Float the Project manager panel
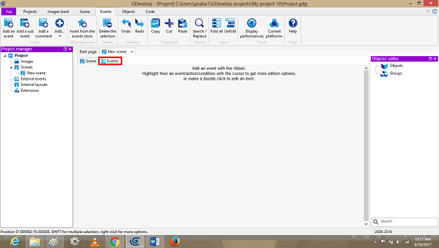439x248 pixels. [x=66, y=49]
